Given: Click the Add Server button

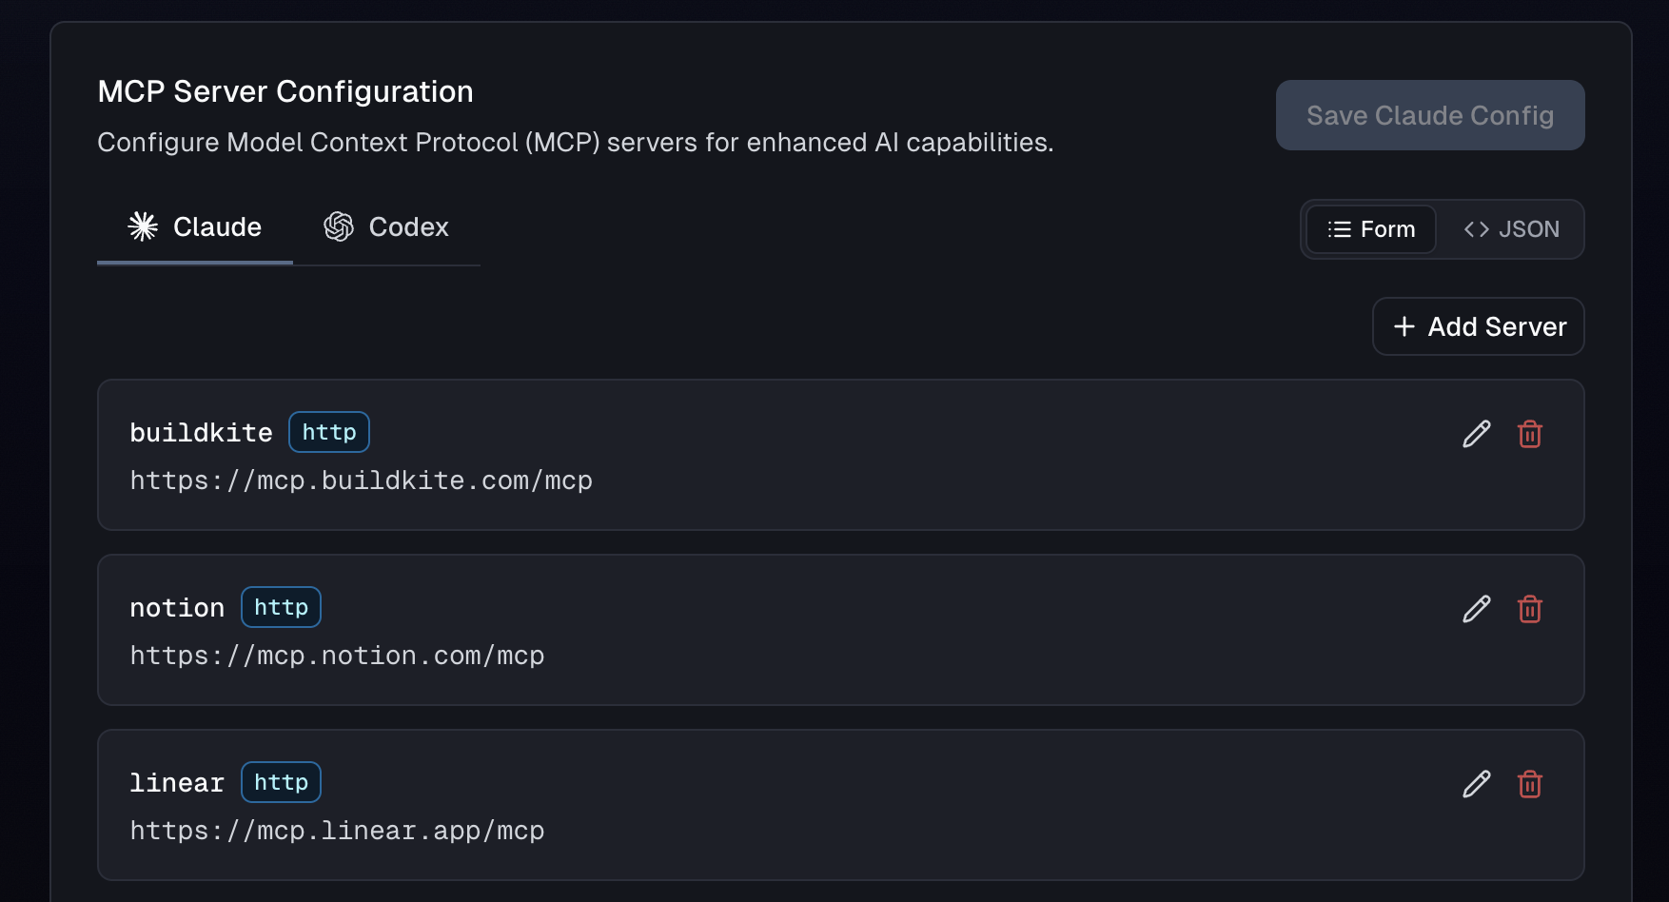Looking at the screenshot, I should coord(1478,326).
